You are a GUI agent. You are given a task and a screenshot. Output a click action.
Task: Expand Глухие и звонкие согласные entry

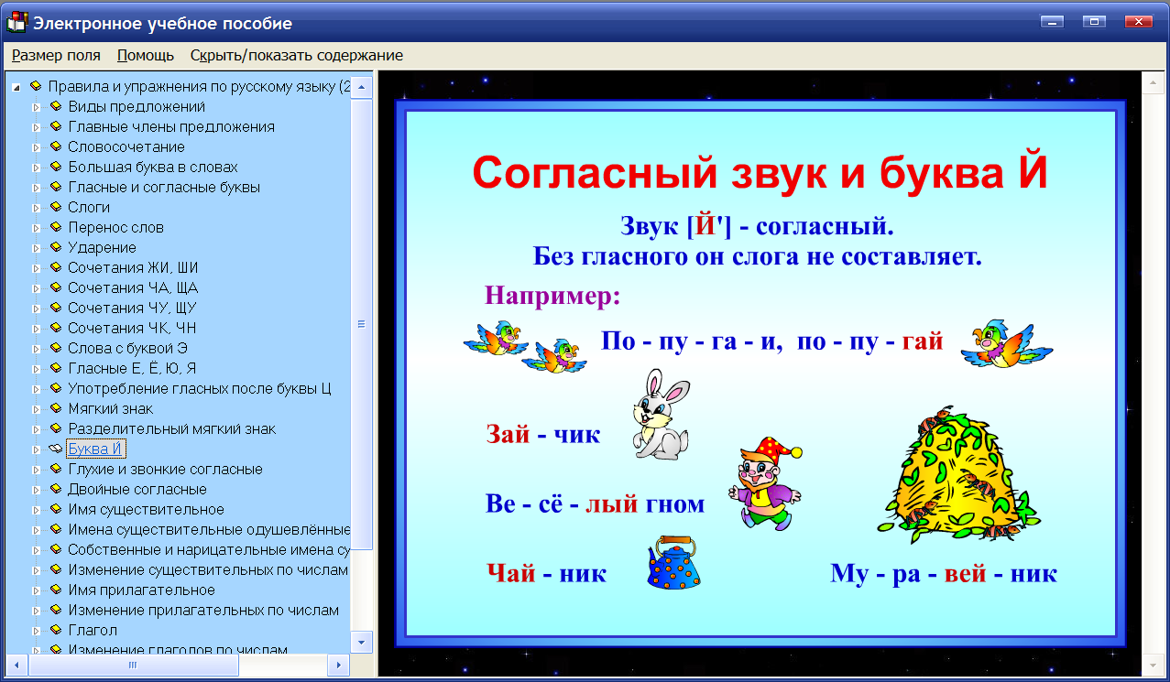(x=38, y=468)
